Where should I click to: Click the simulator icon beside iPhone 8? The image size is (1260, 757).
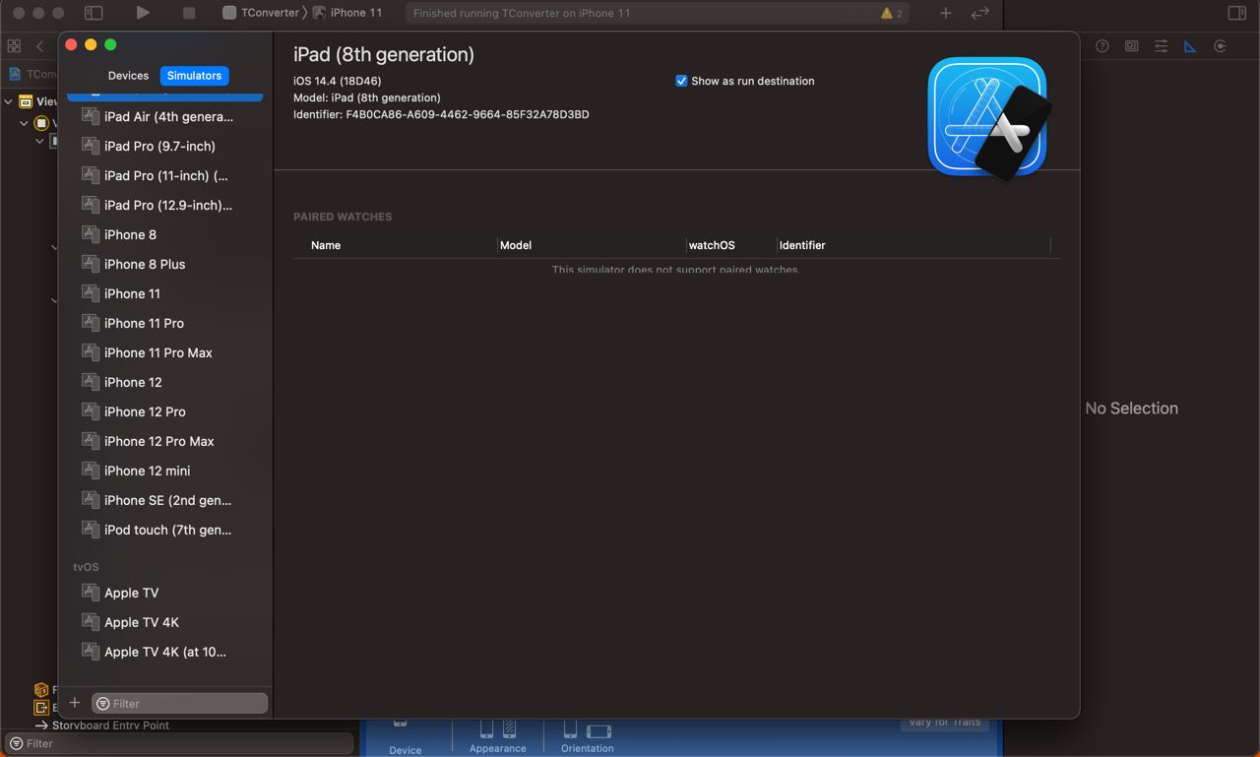[x=91, y=234]
